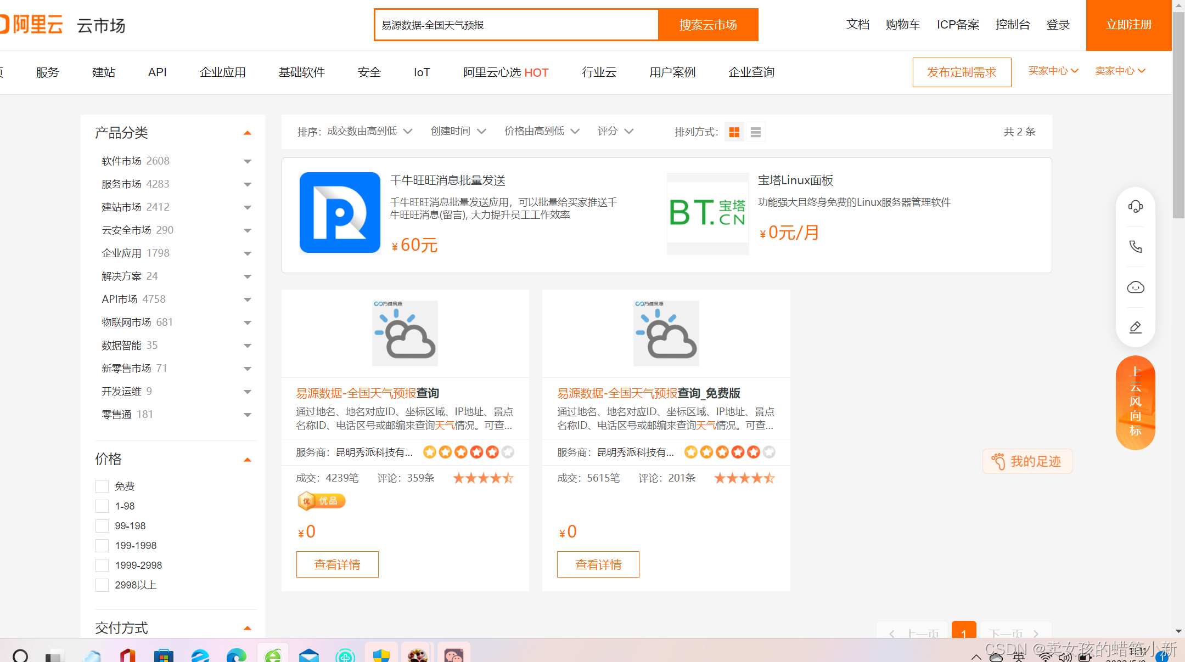Click the 登录 link
The width and height of the screenshot is (1185, 662).
click(1058, 25)
